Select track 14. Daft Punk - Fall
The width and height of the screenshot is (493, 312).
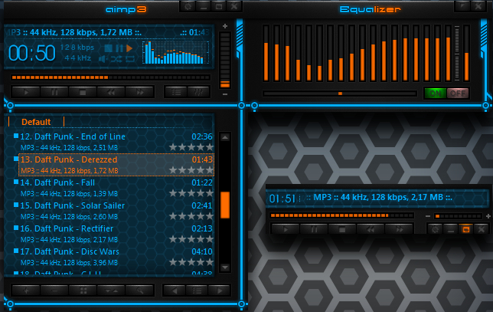click(116, 188)
